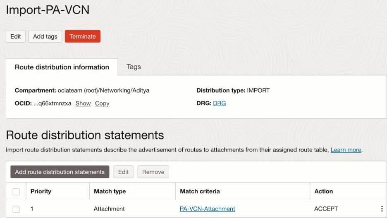387x218 pixels.
Task: Click Add route distribution statements button
Action: pos(60,172)
